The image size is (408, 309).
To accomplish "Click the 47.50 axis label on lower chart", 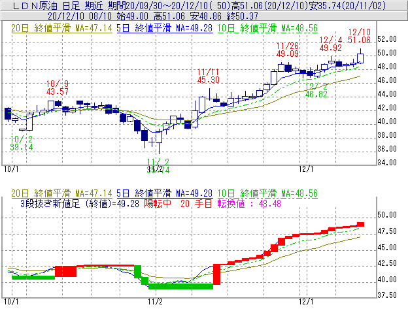I will pyautogui.click(x=387, y=231).
